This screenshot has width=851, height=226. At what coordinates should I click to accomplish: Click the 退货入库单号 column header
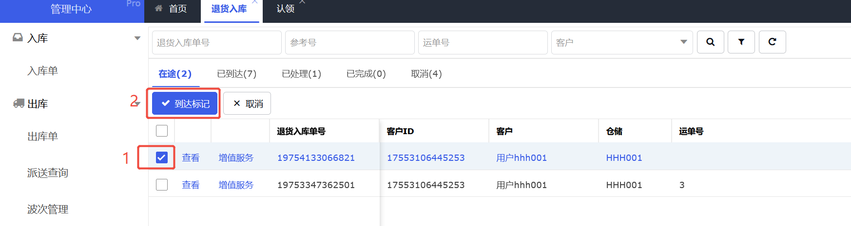[301, 131]
